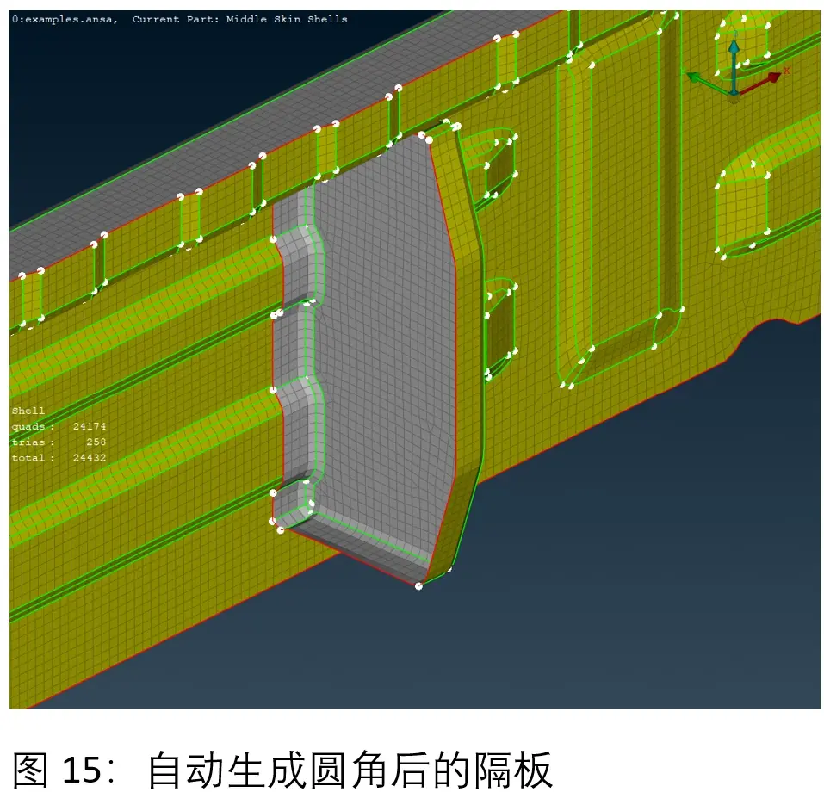Click the 'Shell' statistics heading
Viewport: 824px width, 792px height.
[x=28, y=411]
